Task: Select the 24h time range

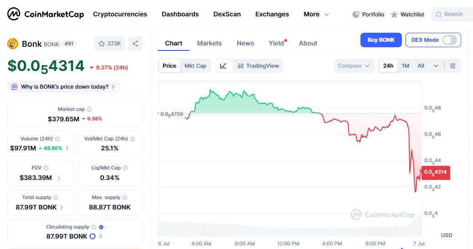Action: [388, 66]
